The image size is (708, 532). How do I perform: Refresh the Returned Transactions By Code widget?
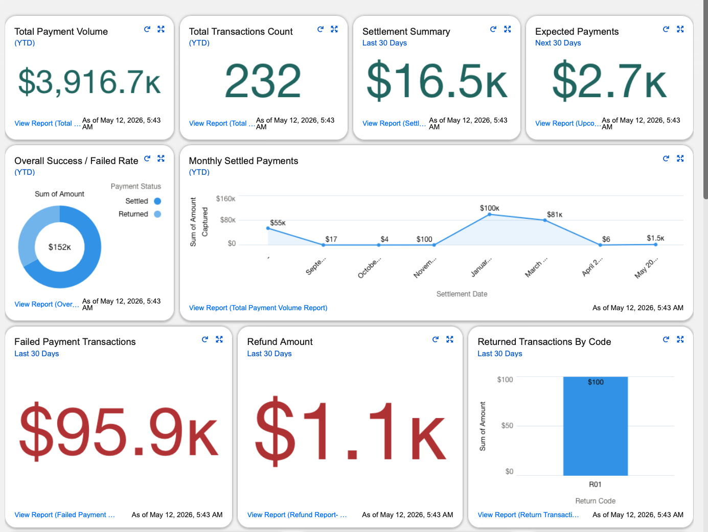pyautogui.click(x=666, y=339)
